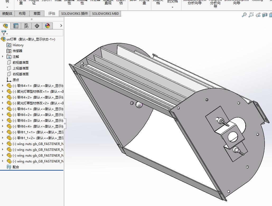Click the Costing tool in the ribbon
The image size is (272, 206).
pos(257,1)
